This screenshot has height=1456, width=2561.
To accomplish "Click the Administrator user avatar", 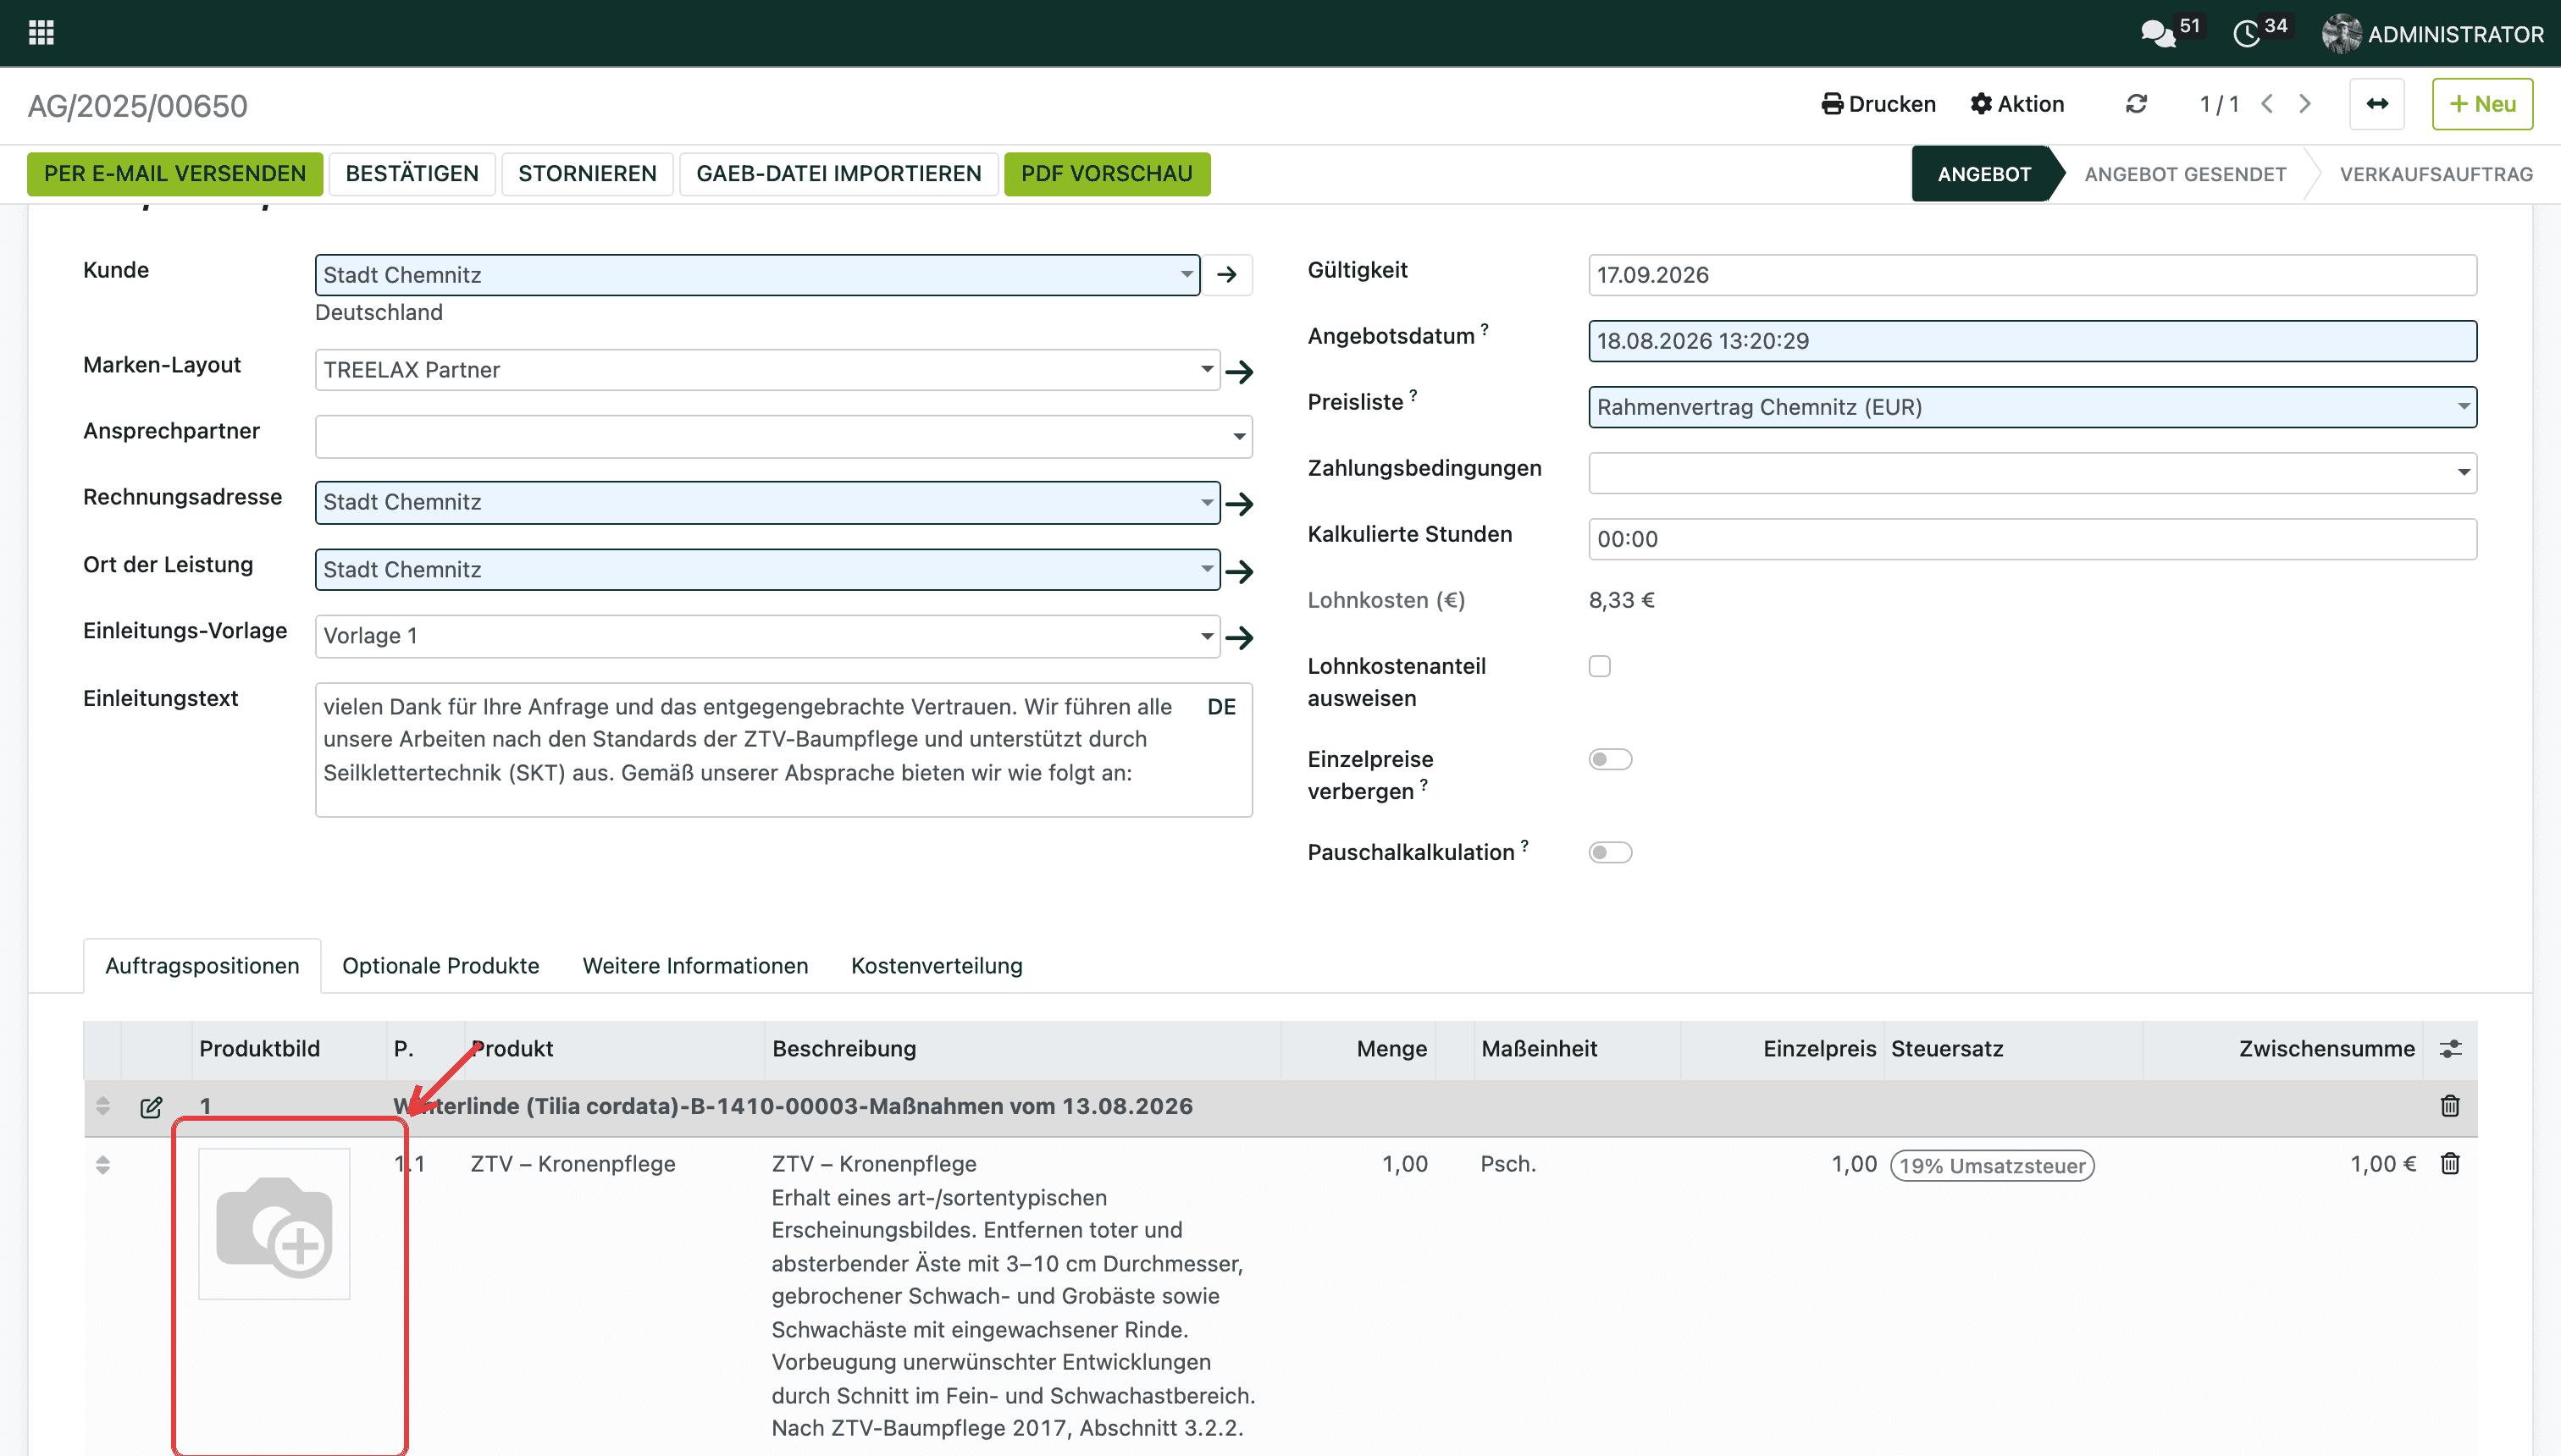I will (2341, 34).
